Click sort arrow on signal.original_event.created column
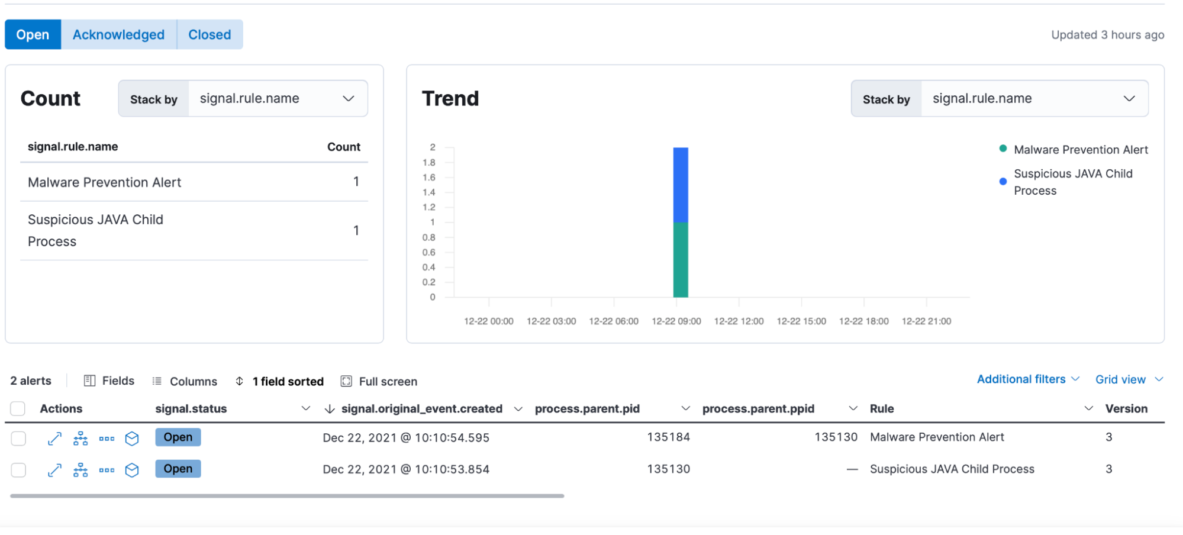 tap(330, 408)
